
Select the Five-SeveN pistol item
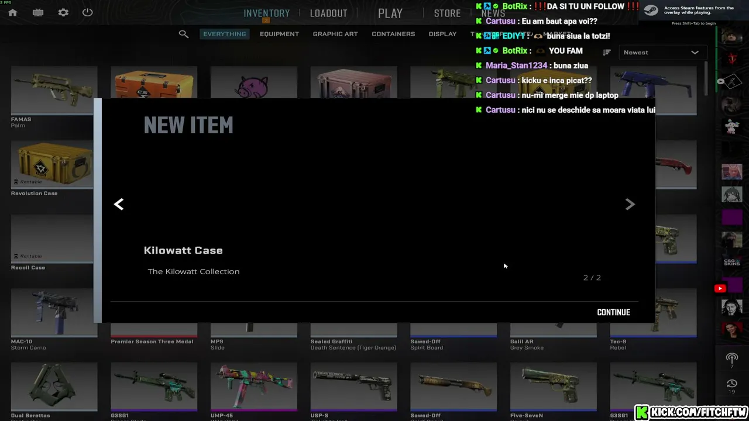pos(554,387)
